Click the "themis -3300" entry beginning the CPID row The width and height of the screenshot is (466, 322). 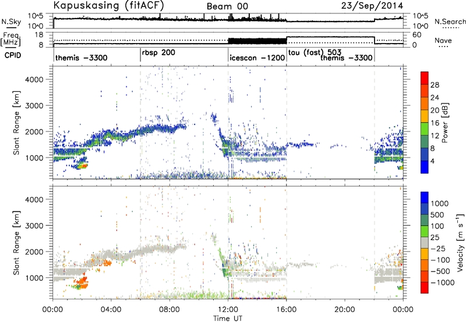coord(81,58)
